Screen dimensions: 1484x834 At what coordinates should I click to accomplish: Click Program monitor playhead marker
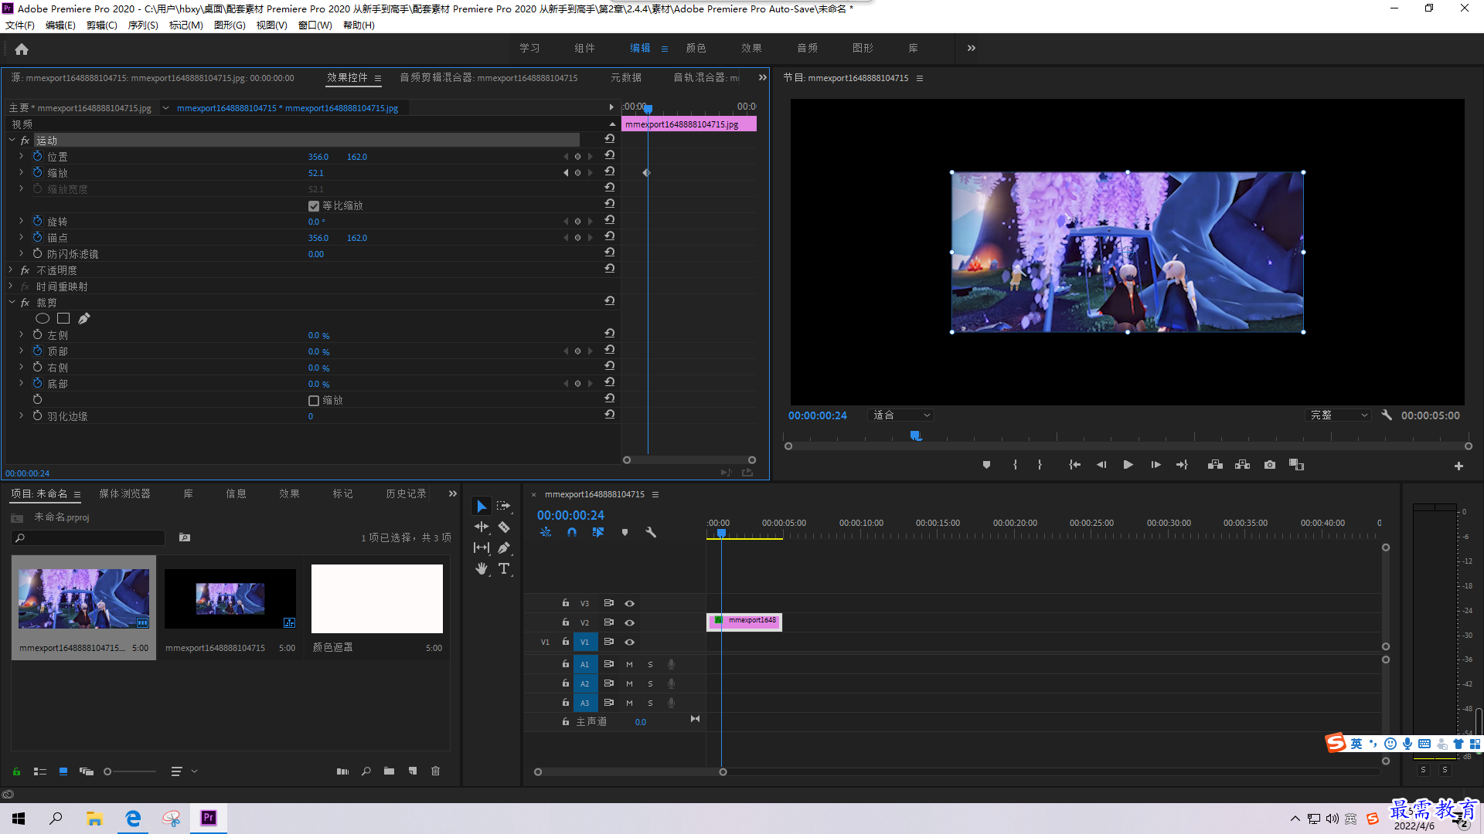point(916,436)
